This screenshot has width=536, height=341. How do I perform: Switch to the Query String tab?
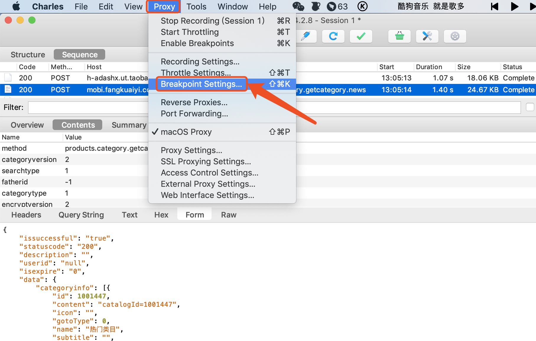pos(81,215)
